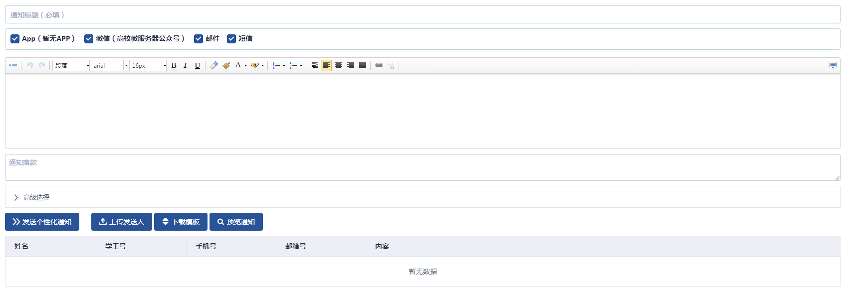Screen dimensions: 850x298
Task: Toggle underline formatting
Action: (198, 65)
